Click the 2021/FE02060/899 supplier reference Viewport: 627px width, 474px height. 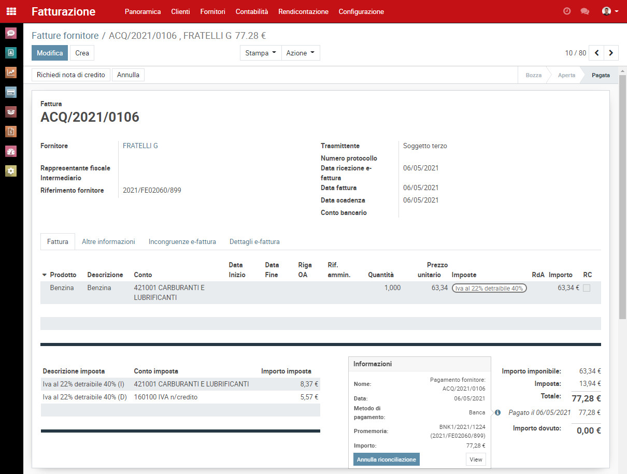coord(152,190)
